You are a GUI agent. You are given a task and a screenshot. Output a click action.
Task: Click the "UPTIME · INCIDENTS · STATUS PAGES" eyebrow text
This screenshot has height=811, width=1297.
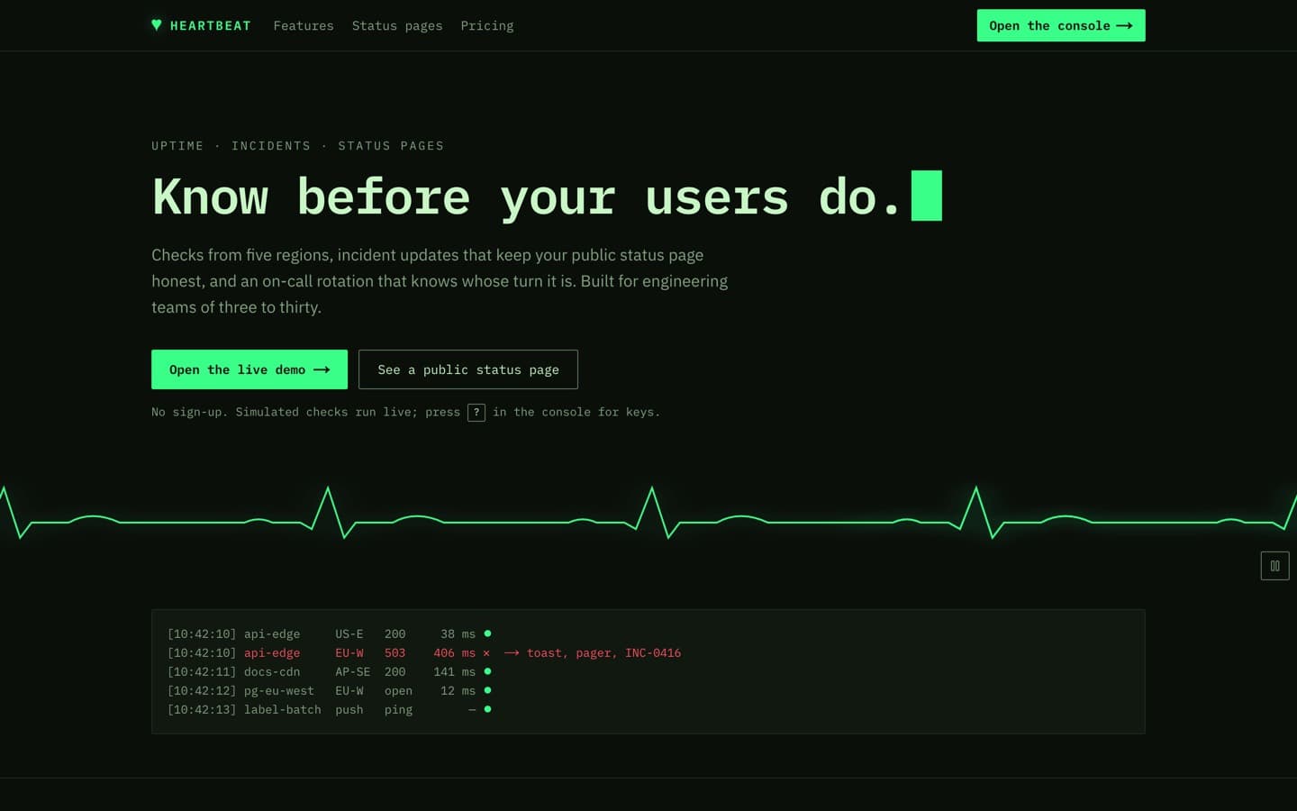point(297,146)
